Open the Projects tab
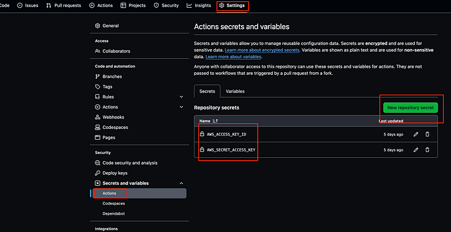 click(x=133, y=5)
